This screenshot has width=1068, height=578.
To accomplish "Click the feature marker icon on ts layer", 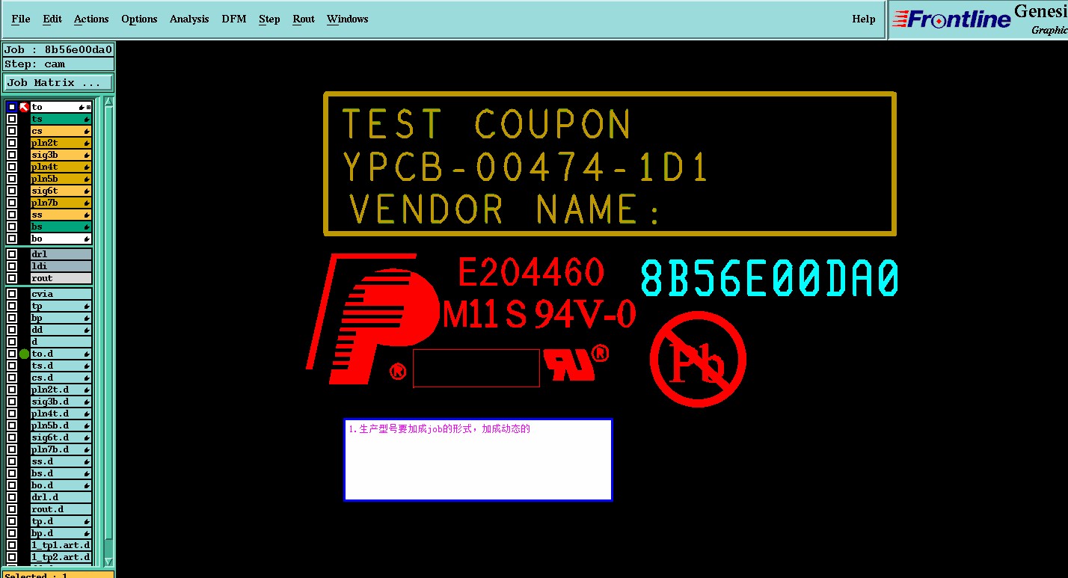I will coord(87,119).
